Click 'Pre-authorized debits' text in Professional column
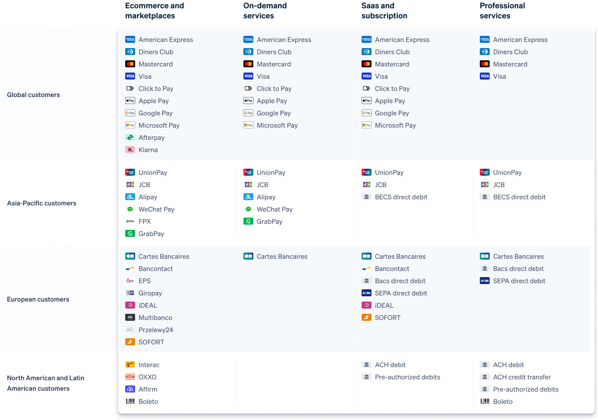Viewport: 598px width, 420px height. (526, 389)
